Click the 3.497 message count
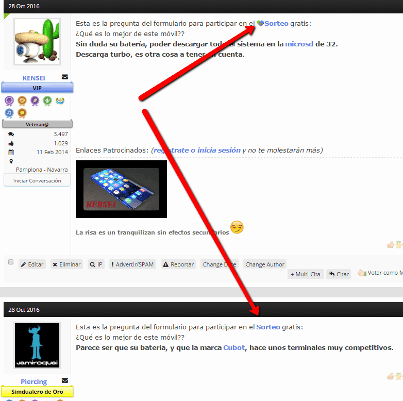This screenshot has width=403, height=401. [61, 134]
